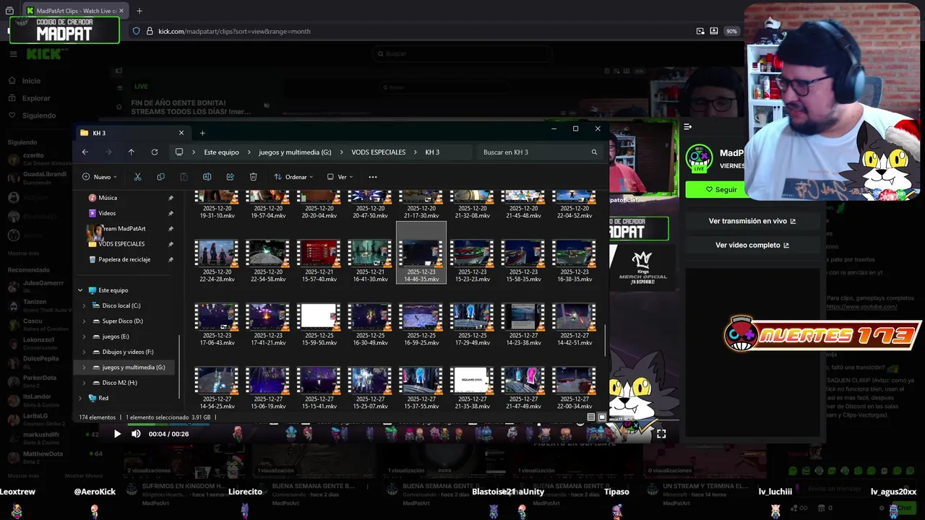Select the KH 3 Explorer tab
Screen dimensions: 925x520
[132, 133]
